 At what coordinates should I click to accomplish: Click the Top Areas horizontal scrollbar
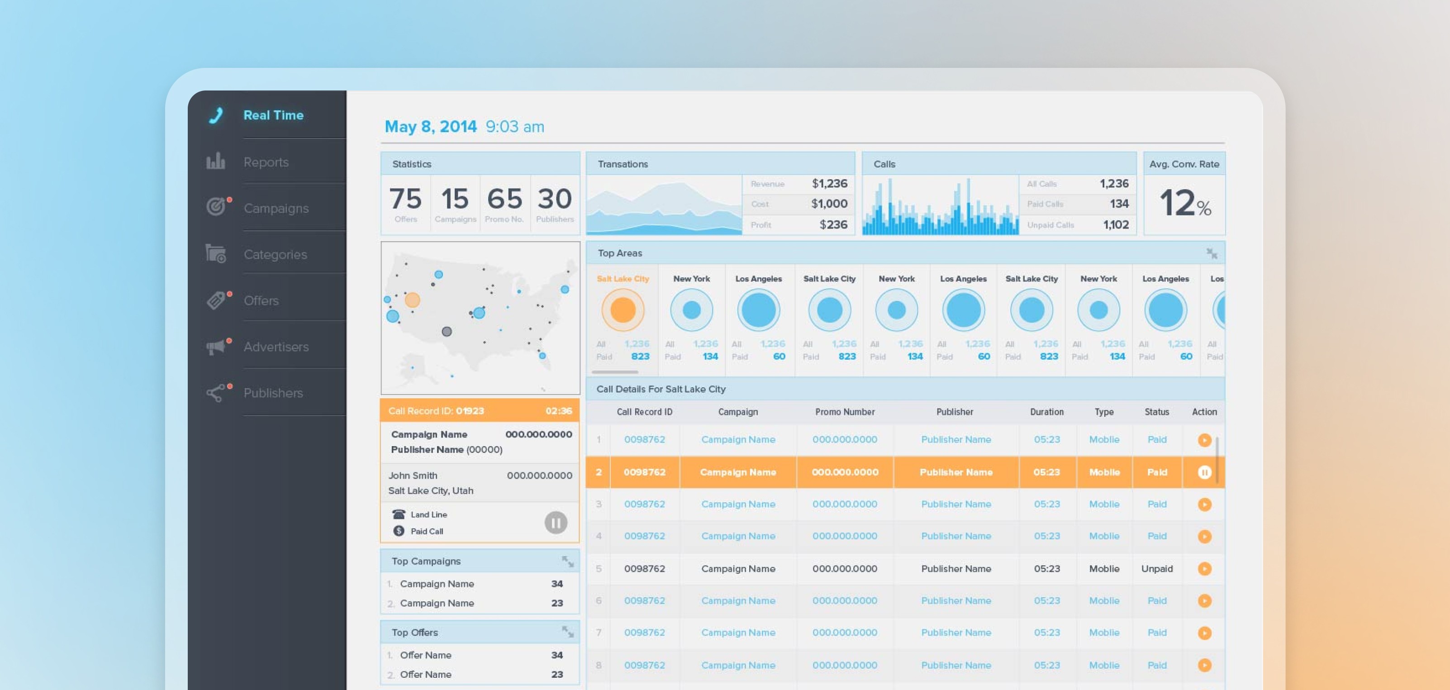click(x=615, y=372)
